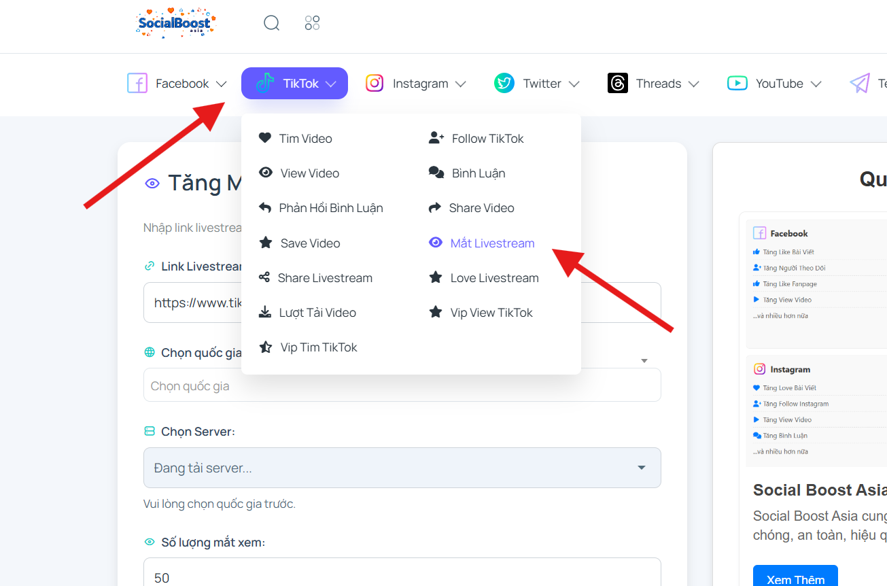This screenshot has width=887, height=586.
Task: Click the Instagram heading in quick card
Action: tap(790, 369)
